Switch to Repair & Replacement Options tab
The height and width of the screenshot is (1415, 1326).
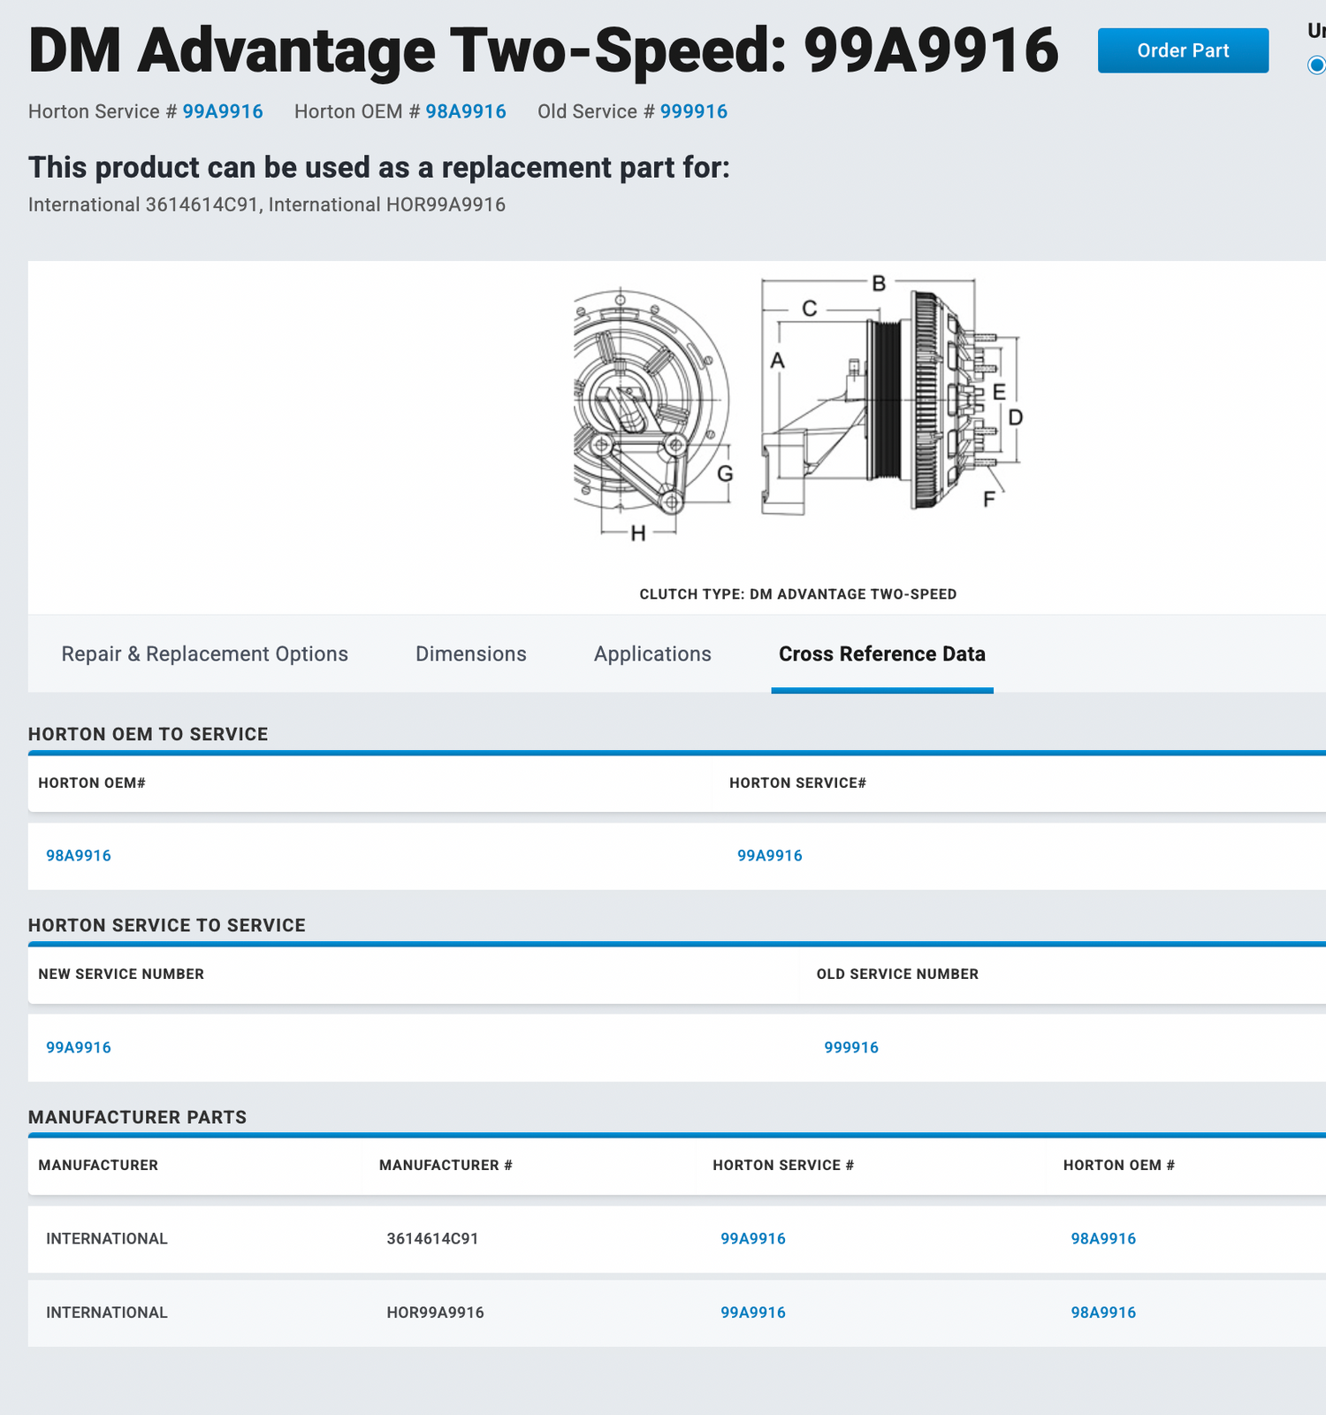click(204, 654)
